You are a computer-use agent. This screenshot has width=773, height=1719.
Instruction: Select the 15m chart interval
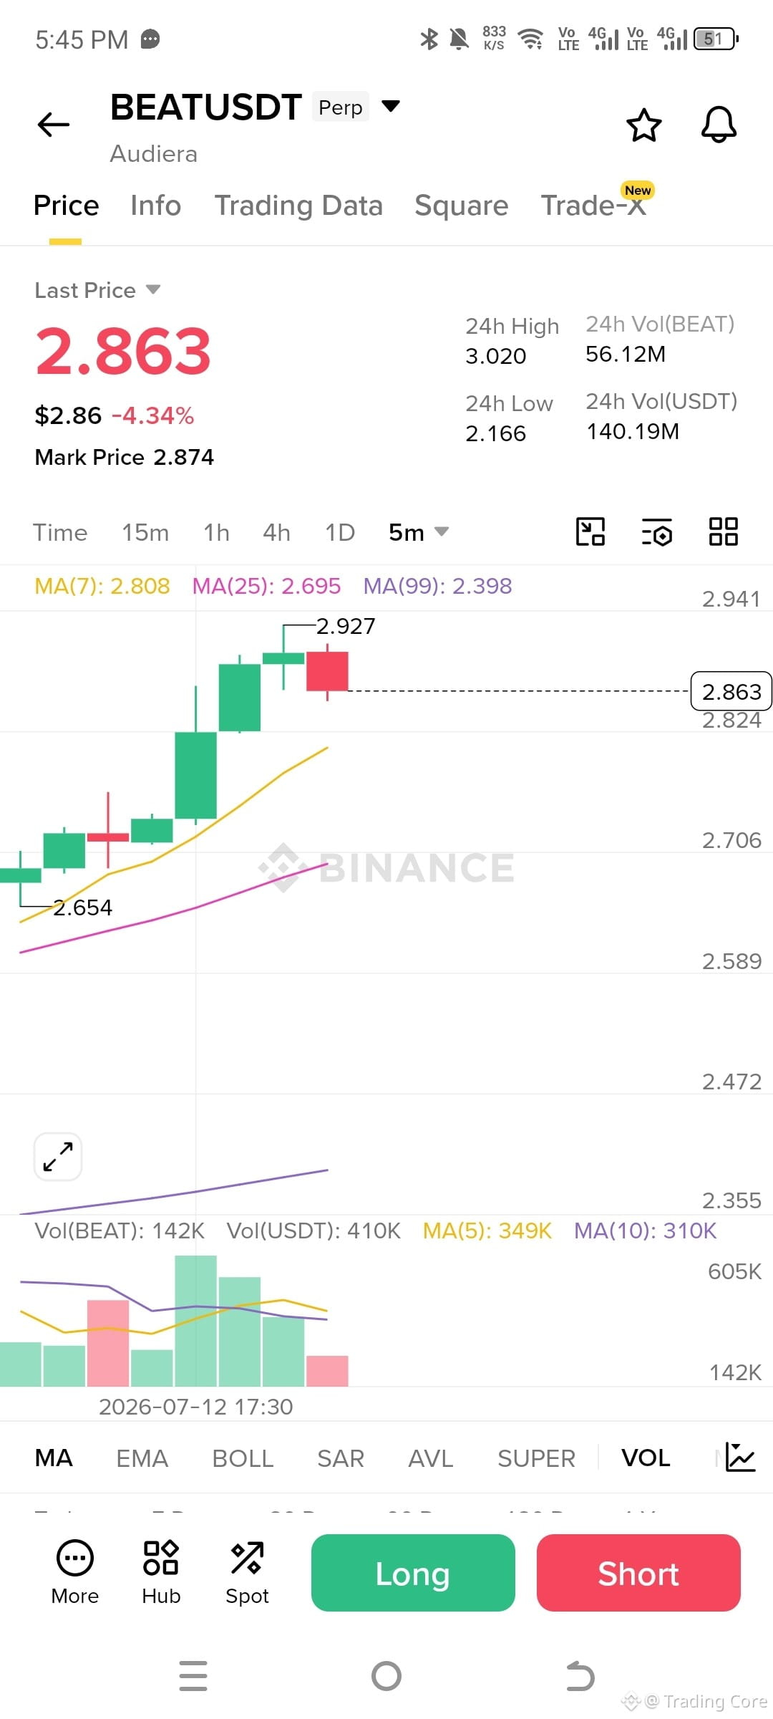pyautogui.click(x=145, y=532)
